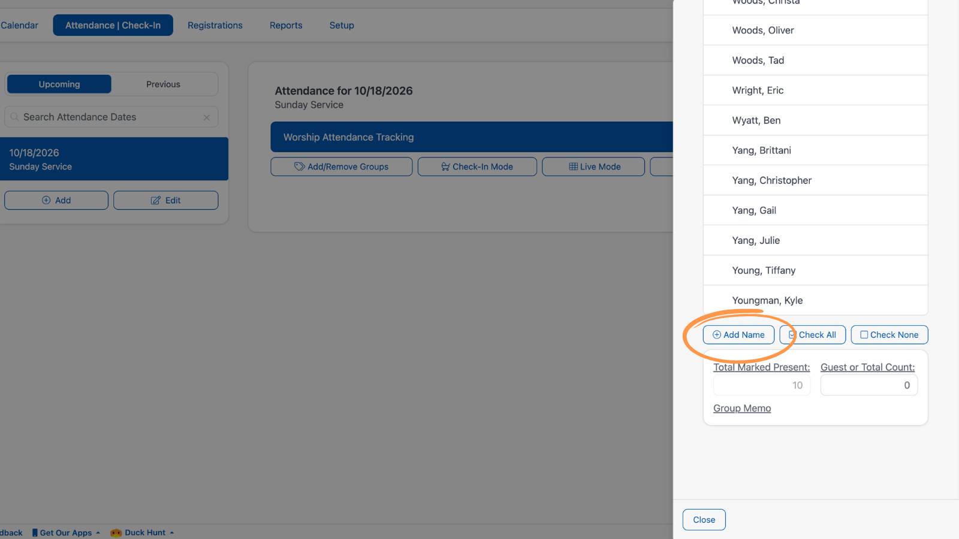This screenshot has width=959, height=539.
Task: Click the checkmark icon on Check All
Action: coord(792,335)
